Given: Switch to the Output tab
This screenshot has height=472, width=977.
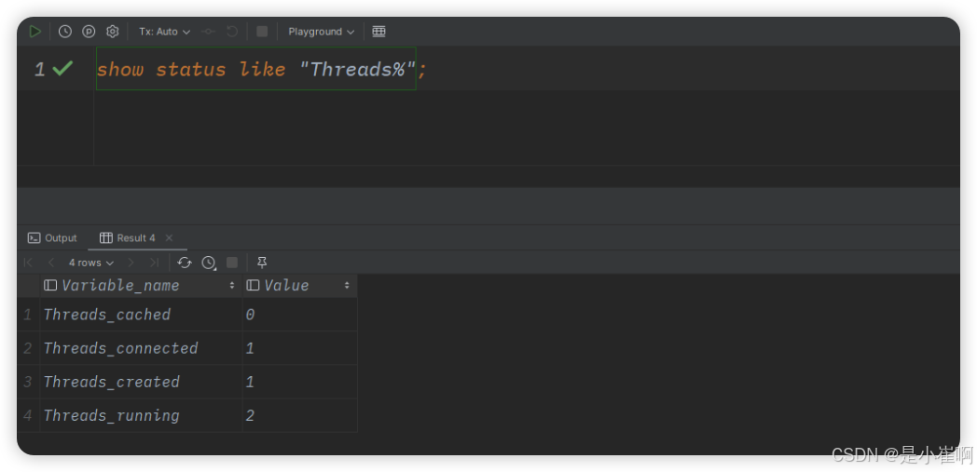Looking at the screenshot, I should tap(53, 237).
